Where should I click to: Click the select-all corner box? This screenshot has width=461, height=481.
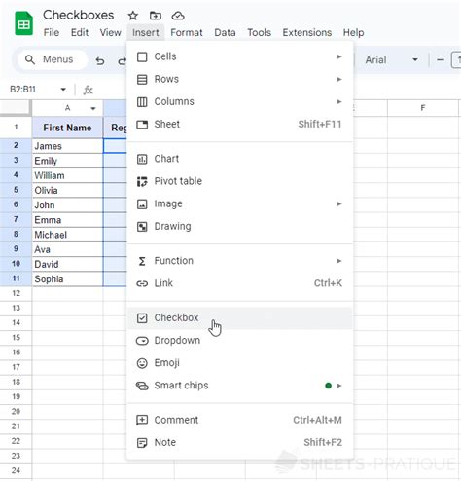[16, 107]
